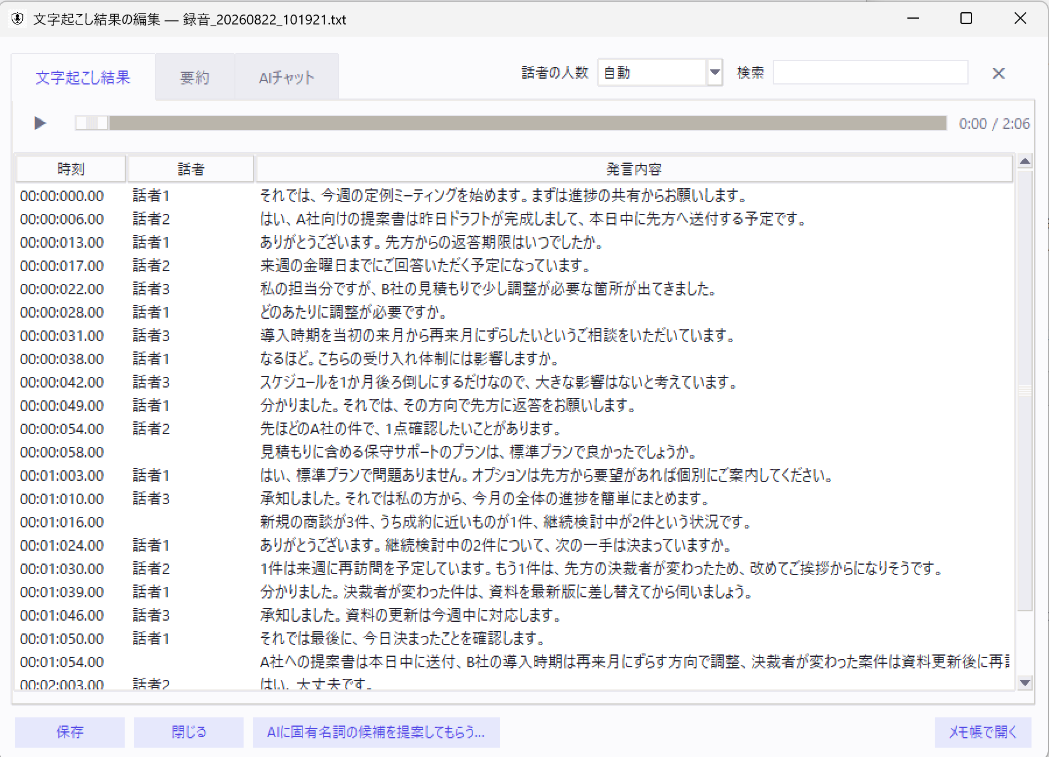
Task: Click 話者3 in the 00:01:010.00 row
Action: tap(151, 499)
